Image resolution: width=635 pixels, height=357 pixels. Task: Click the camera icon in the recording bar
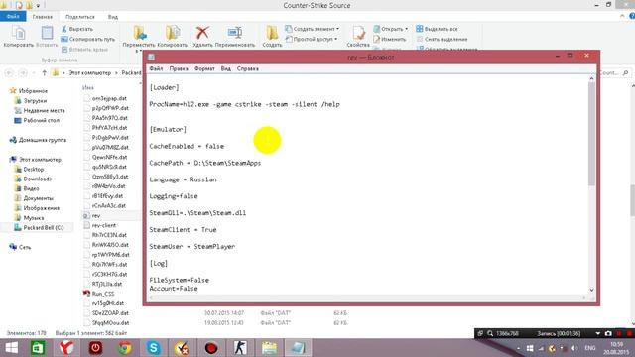pyautogui.click(x=608, y=333)
